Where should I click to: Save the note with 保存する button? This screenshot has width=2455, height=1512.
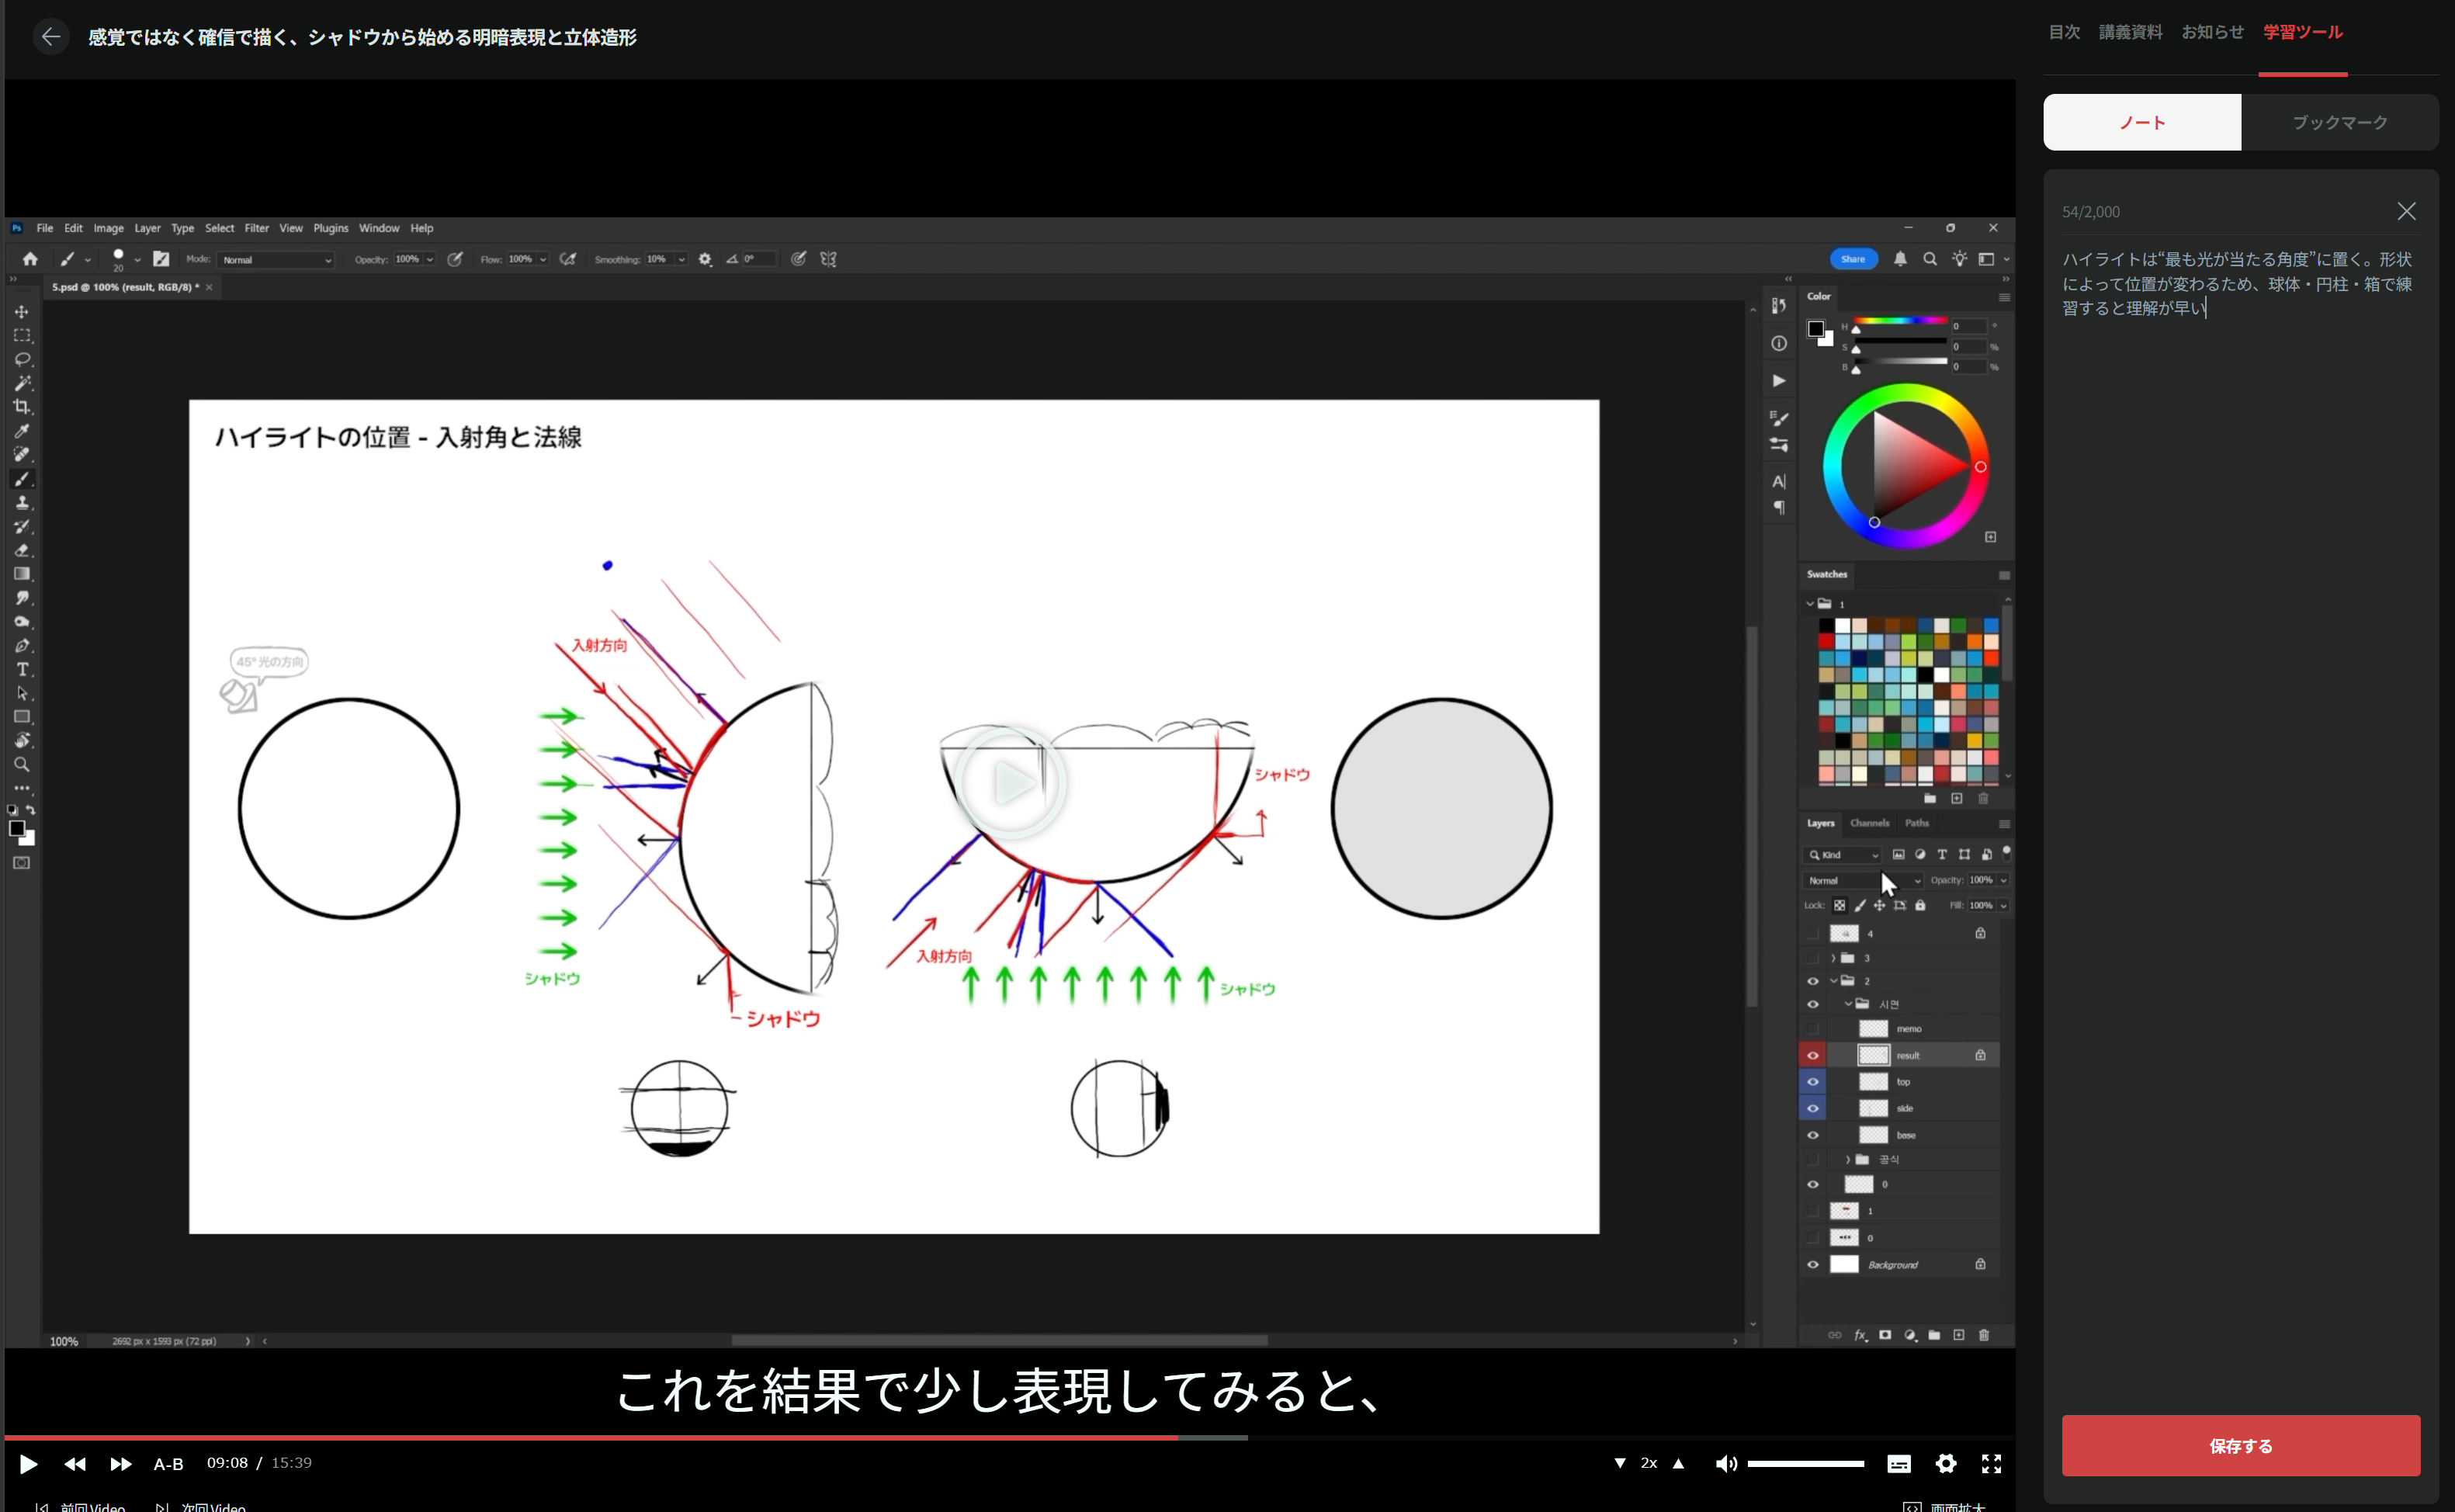click(x=2240, y=1446)
